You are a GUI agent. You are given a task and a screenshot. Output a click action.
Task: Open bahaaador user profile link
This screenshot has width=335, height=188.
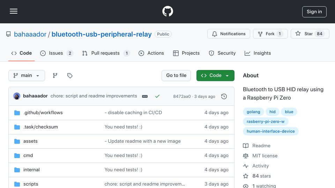[30, 34]
